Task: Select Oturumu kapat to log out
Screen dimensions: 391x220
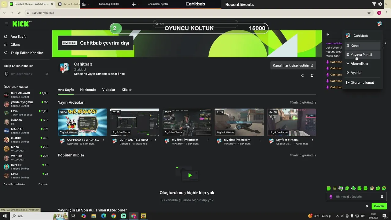Action: coord(362,82)
